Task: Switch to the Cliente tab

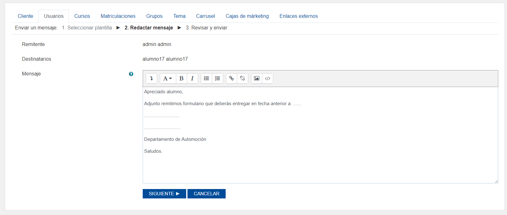Action: (x=25, y=16)
